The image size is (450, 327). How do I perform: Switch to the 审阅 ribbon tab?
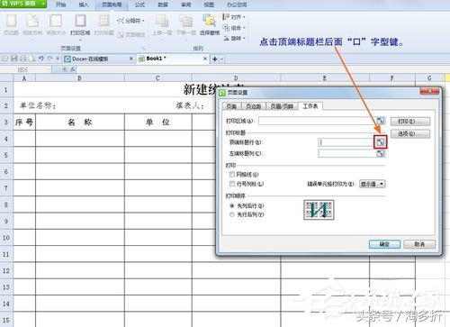186,5
